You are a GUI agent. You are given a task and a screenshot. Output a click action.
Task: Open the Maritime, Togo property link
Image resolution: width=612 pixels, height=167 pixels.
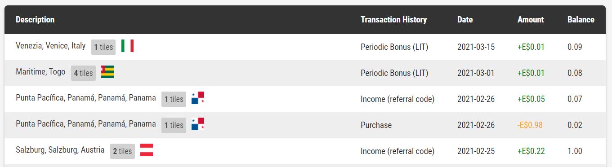coord(40,72)
